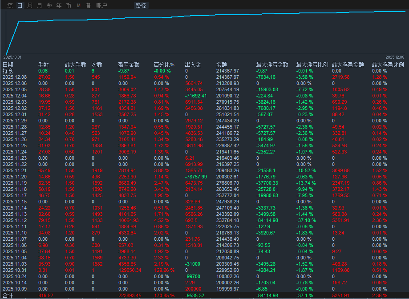Click withdrawal -99700 on 2025.10.24
This screenshot has width=409, height=299.
(193, 277)
